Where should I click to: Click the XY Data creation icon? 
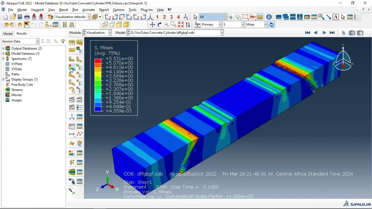pos(71,126)
